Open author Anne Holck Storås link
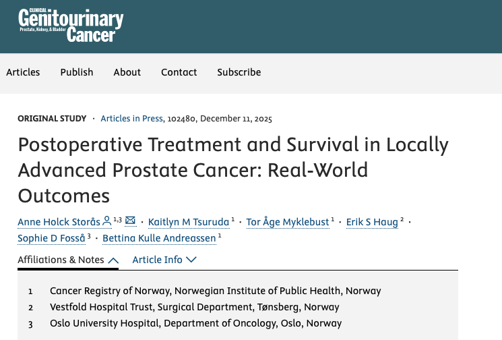Viewport: 502px width, 340px height. [59, 222]
